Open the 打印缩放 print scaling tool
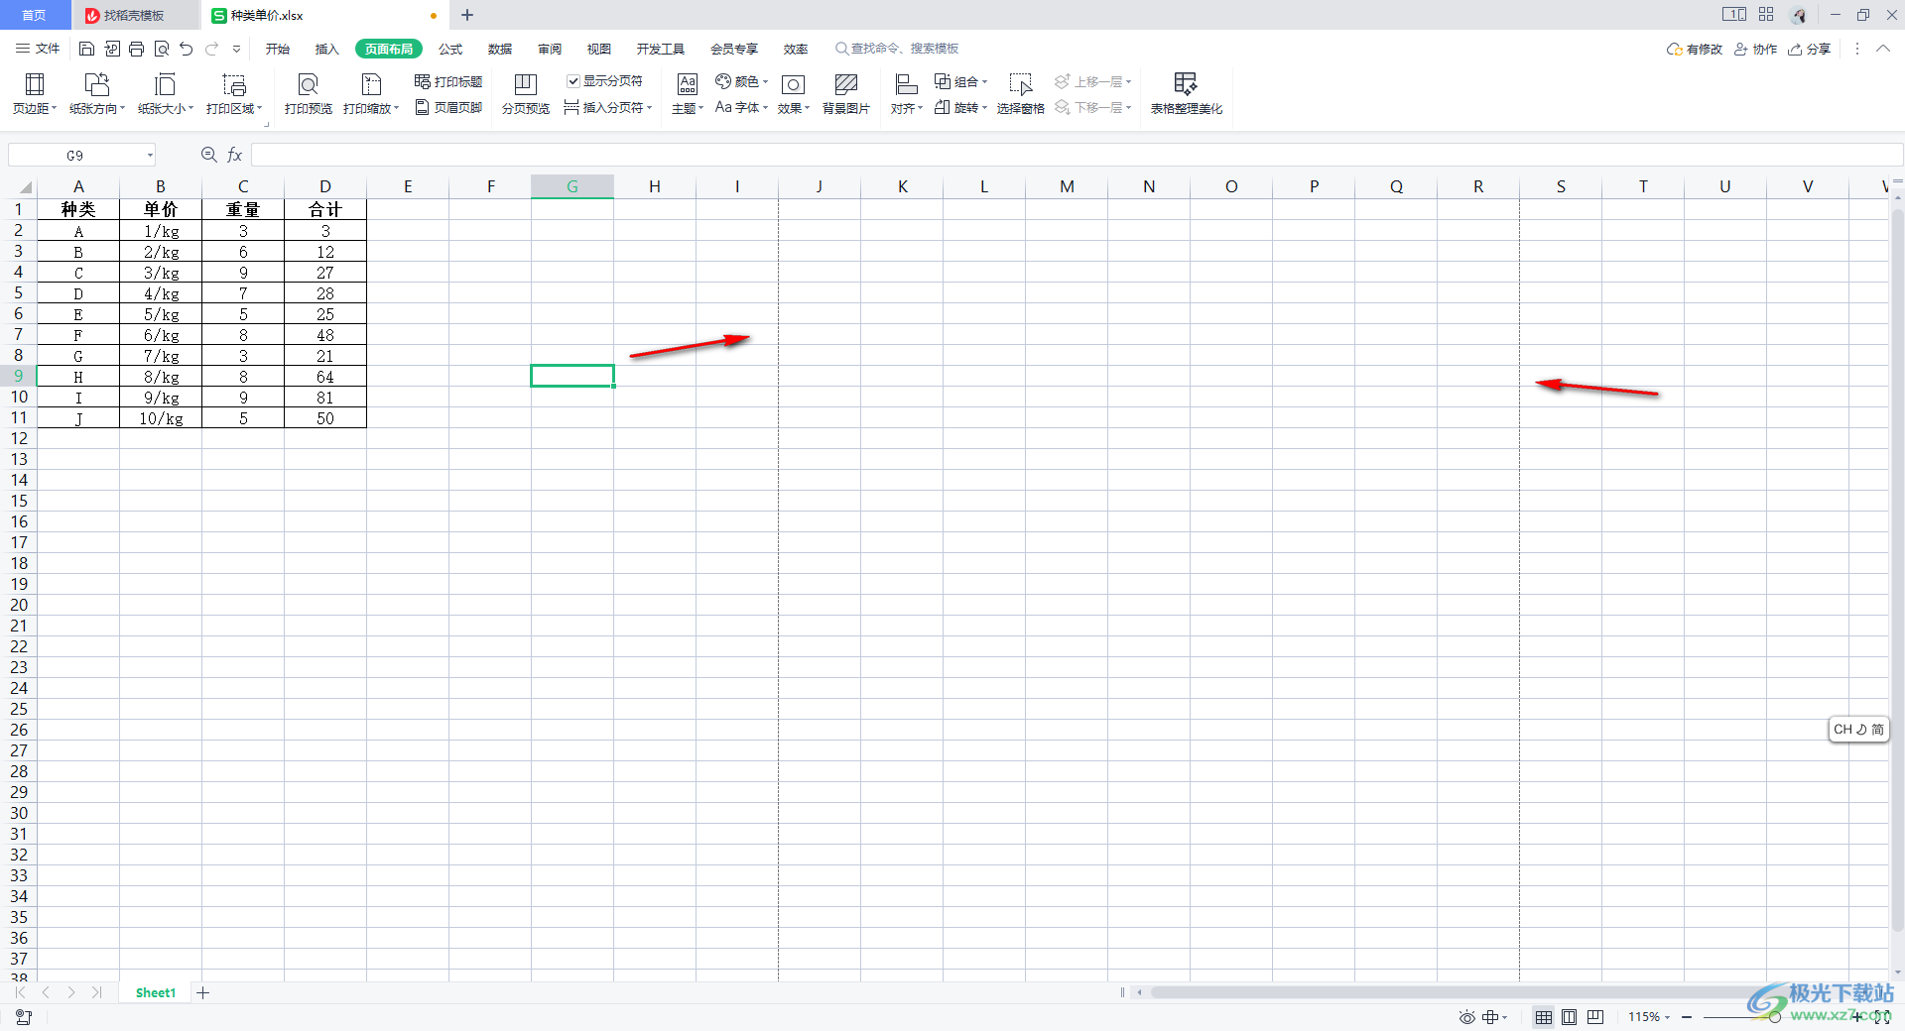The height and width of the screenshot is (1031, 1905). pyautogui.click(x=371, y=94)
